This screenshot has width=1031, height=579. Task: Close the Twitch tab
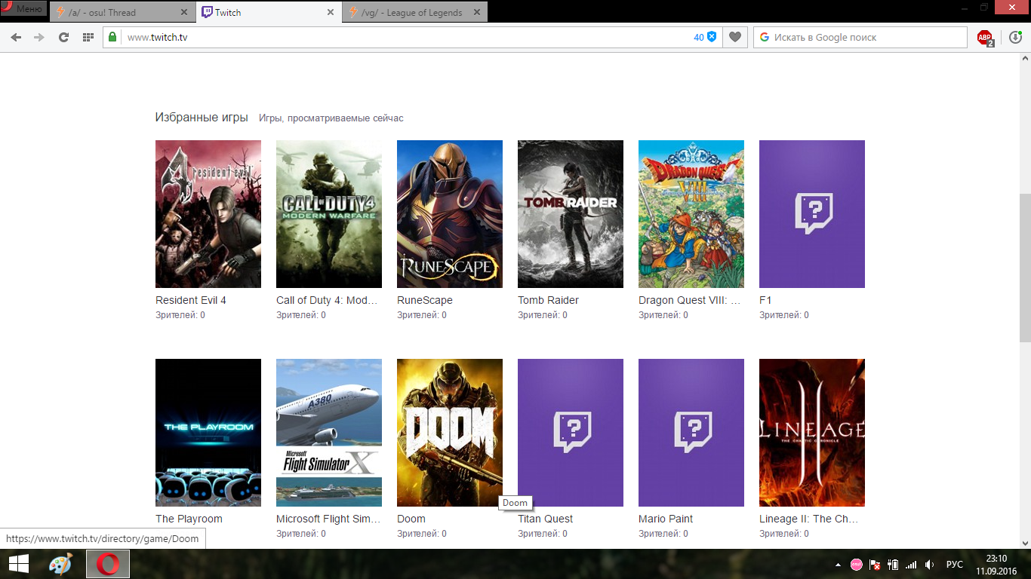tap(330, 13)
